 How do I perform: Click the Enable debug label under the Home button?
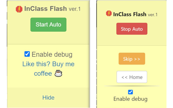tap(130, 99)
